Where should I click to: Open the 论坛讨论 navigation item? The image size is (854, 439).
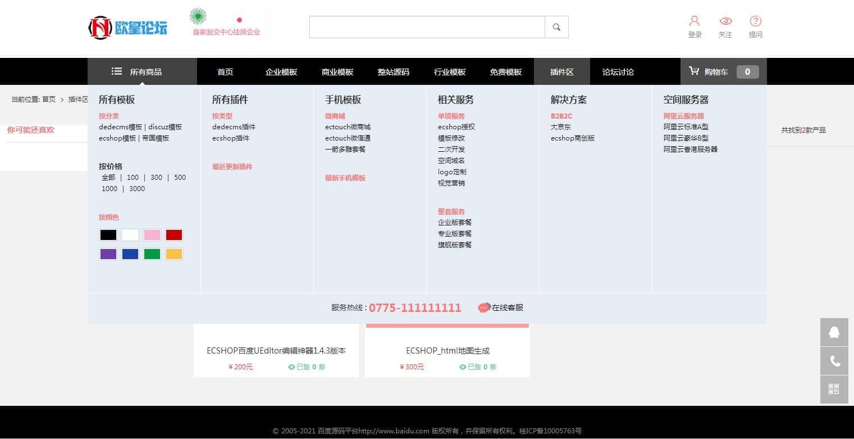(x=618, y=72)
